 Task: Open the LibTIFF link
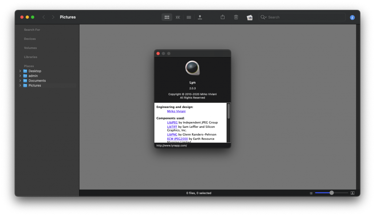click(172, 127)
